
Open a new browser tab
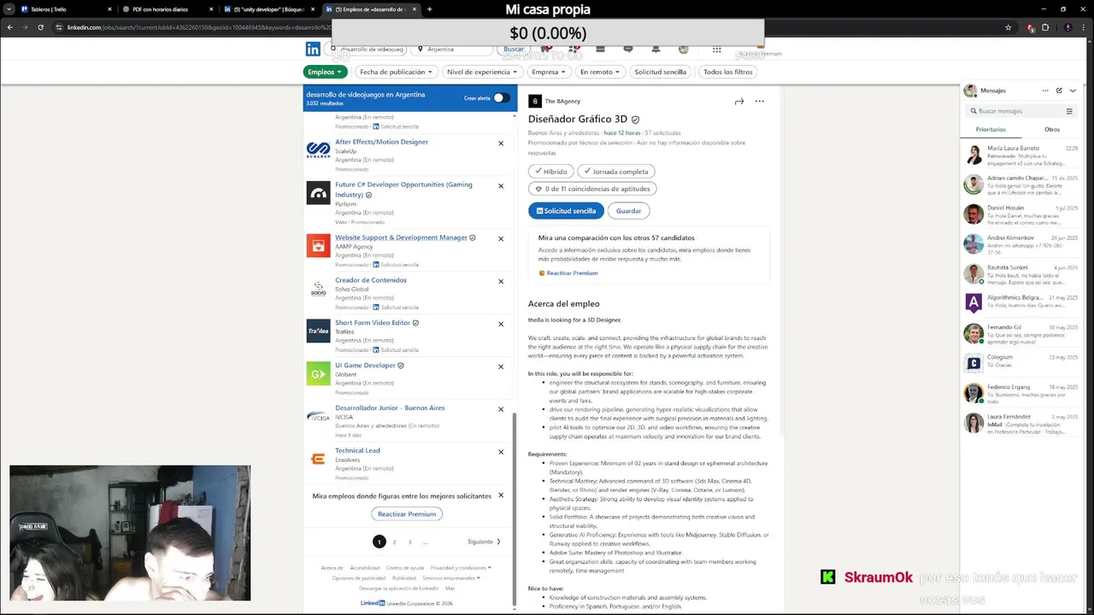point(429,9)
